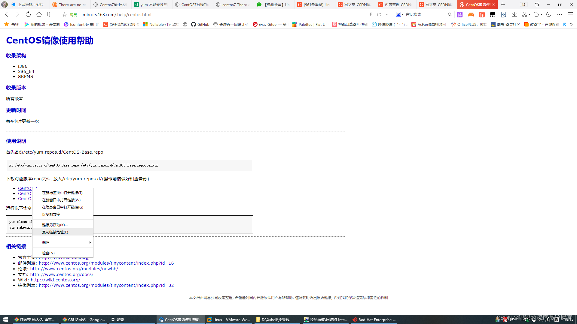Click the http://www.centos.org/ link
The image size is (577, 324).
click(64, 257)
